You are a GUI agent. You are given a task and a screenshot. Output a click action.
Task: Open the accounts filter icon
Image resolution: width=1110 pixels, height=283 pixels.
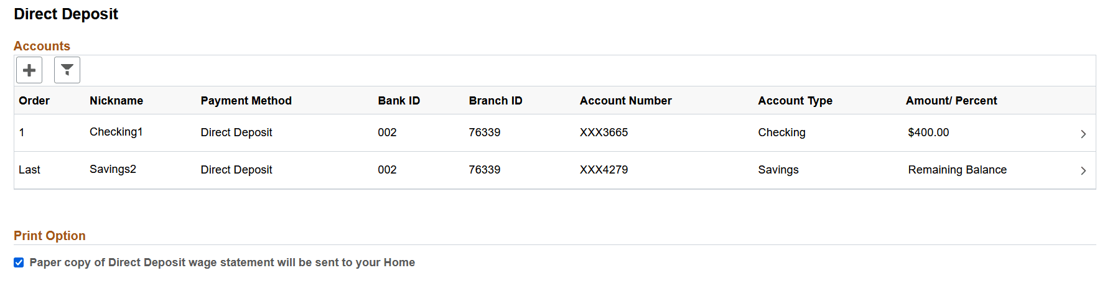tap(67, 70)
